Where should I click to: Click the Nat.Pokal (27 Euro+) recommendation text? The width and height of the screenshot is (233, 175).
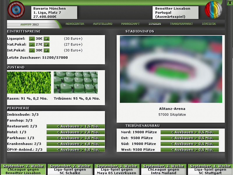[73, 45]
